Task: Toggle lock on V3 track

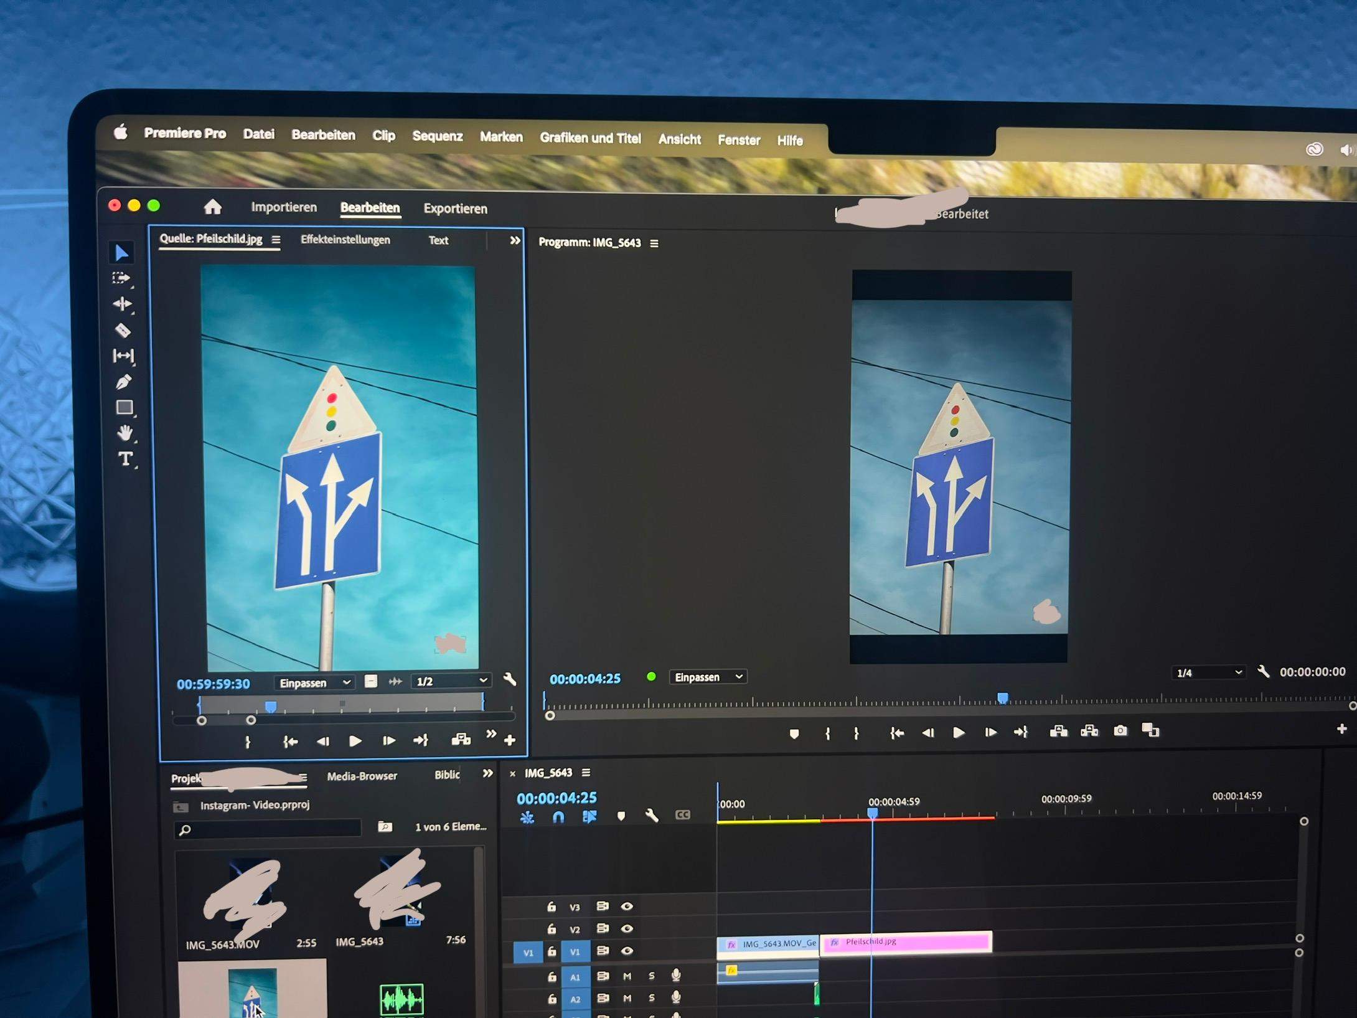Action: tap(551, 907)
